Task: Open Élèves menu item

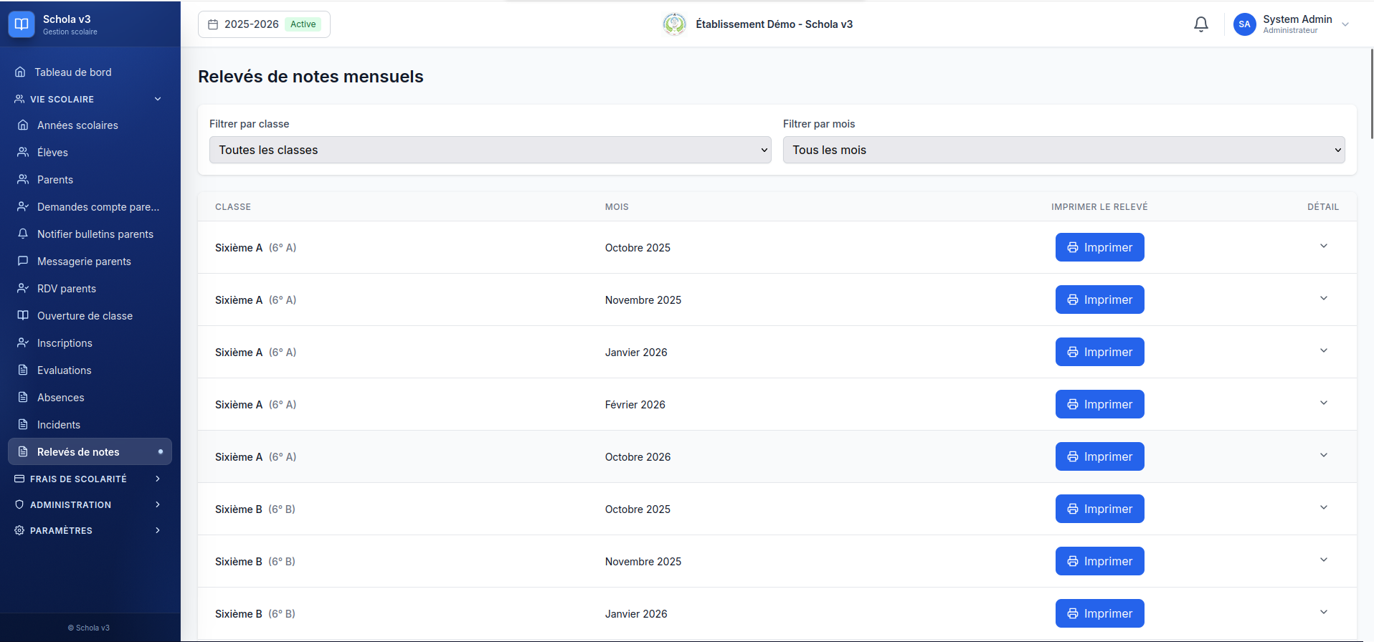Action: point(90,152)
